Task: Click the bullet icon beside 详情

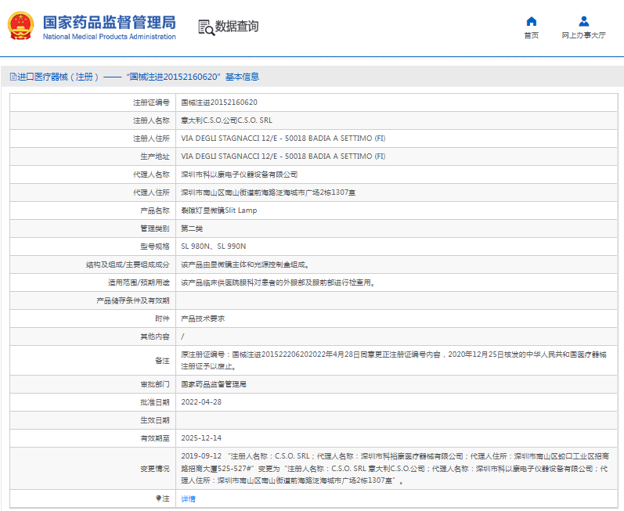Action: coord(158,498)
